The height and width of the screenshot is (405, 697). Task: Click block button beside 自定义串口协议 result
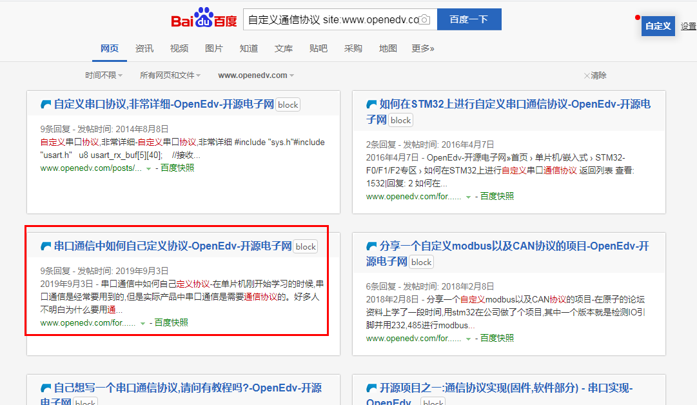click(x=288, y=105)
